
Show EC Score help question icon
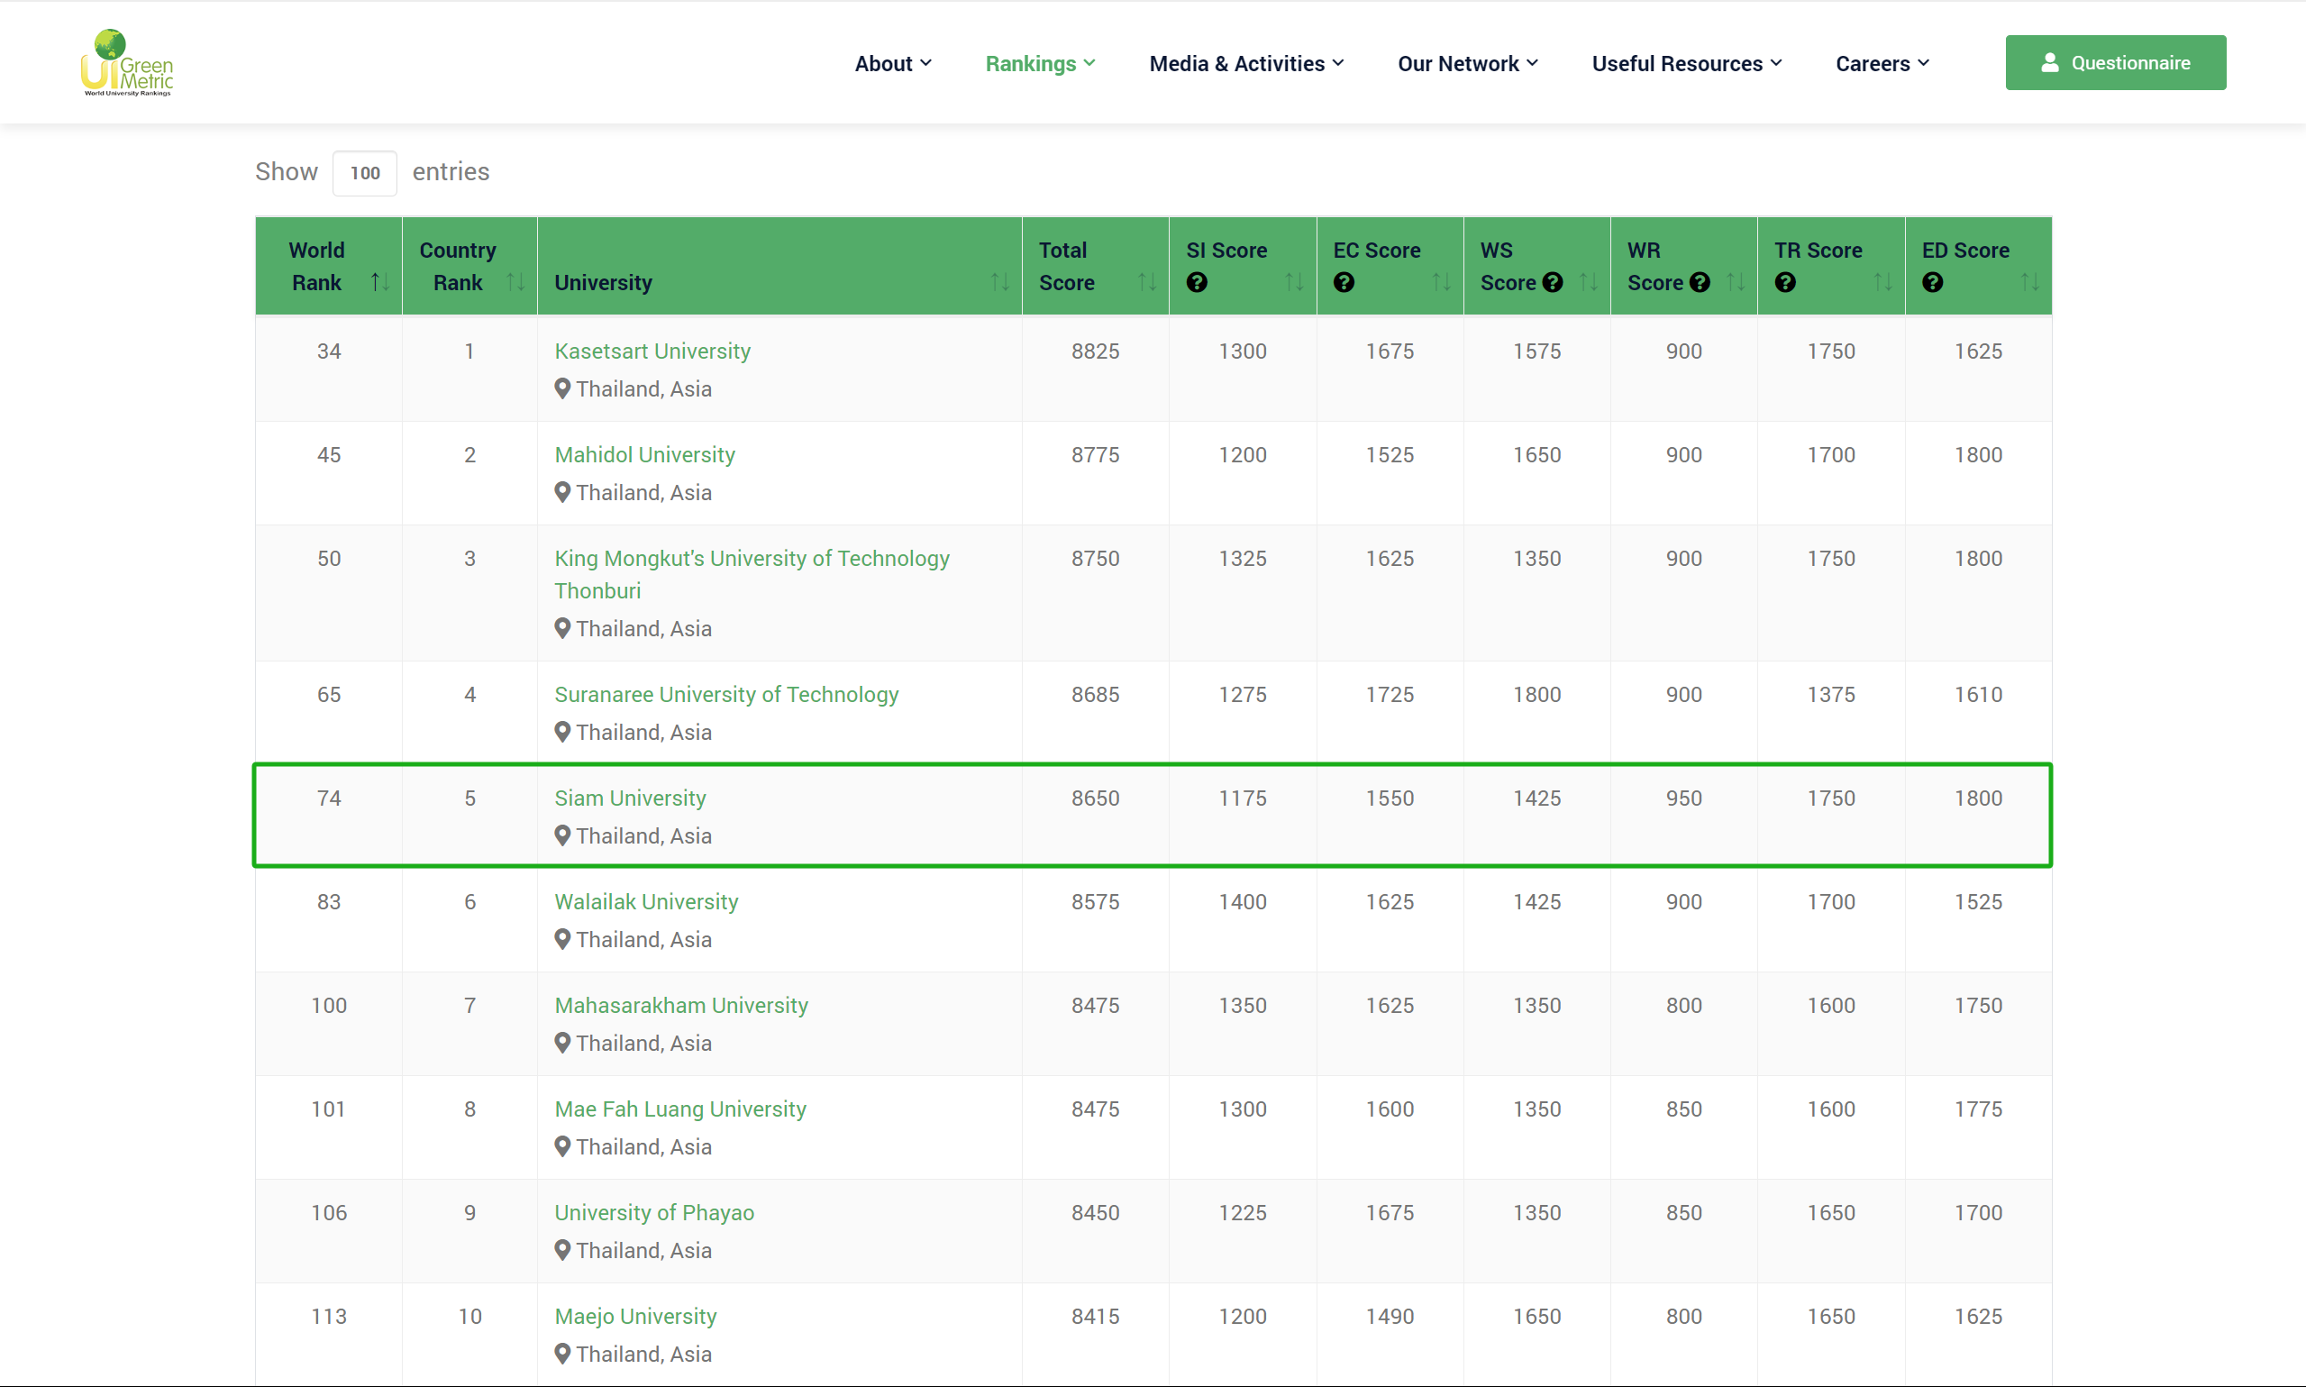(x=1344, y=282)
